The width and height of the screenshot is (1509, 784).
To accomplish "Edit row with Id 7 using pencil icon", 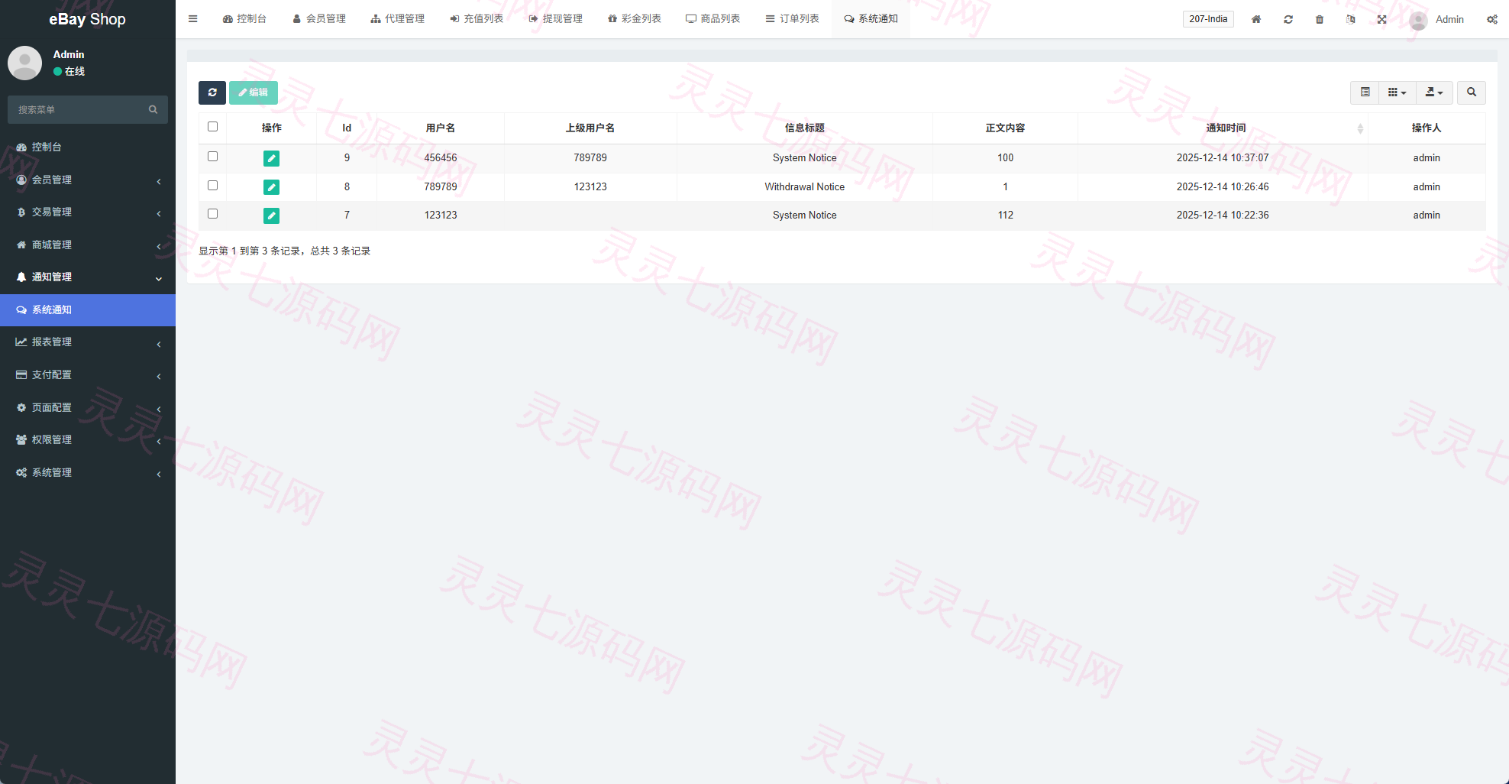I will [271, 215].
